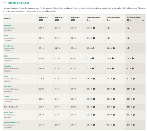Collapse the Historisk avkastning section

pos(4,3)
